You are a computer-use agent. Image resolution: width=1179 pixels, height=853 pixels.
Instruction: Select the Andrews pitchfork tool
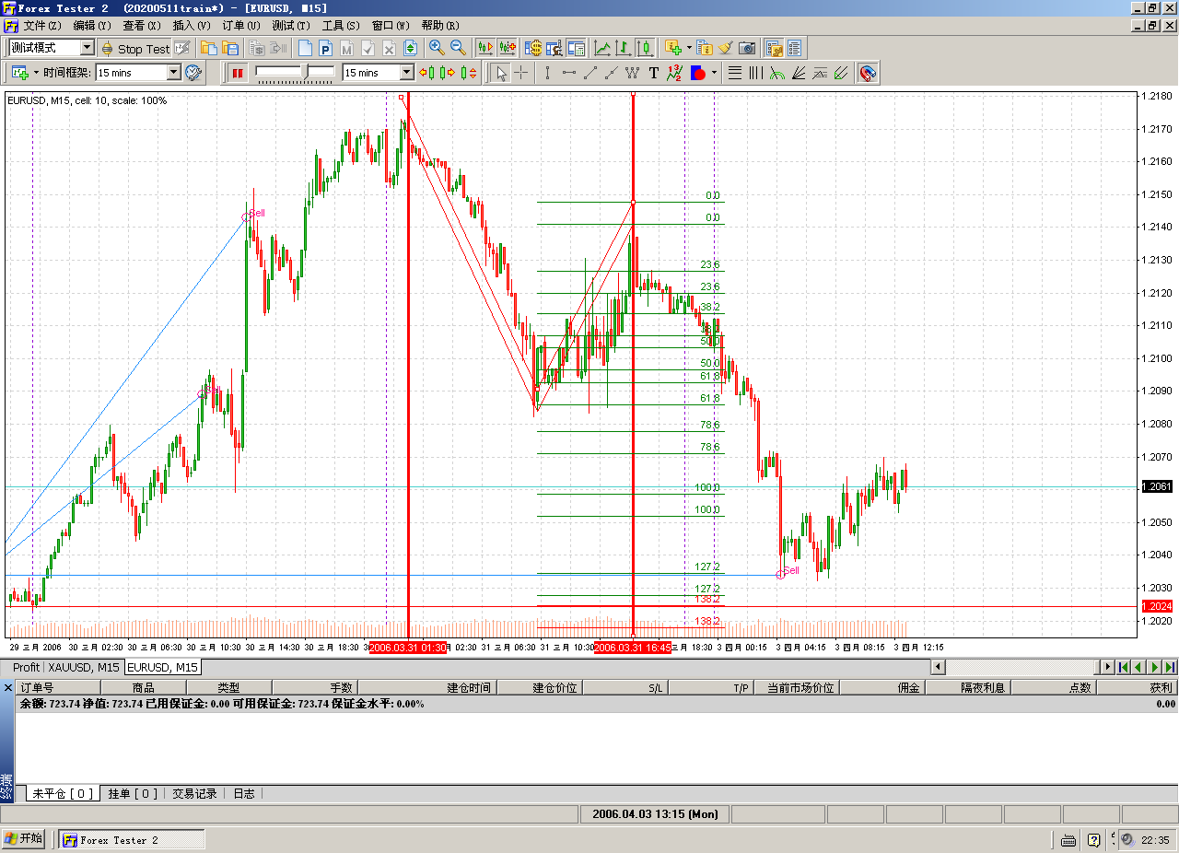click(840, 73)
